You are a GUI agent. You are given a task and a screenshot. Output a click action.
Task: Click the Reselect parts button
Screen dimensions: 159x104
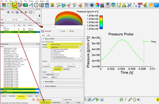56,102
